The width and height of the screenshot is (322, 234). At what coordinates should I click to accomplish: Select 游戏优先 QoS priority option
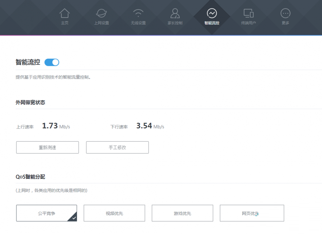tap(182, 213)
